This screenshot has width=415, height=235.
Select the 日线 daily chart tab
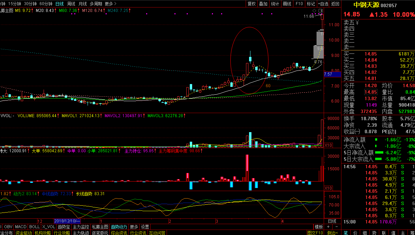coord(60,4)
